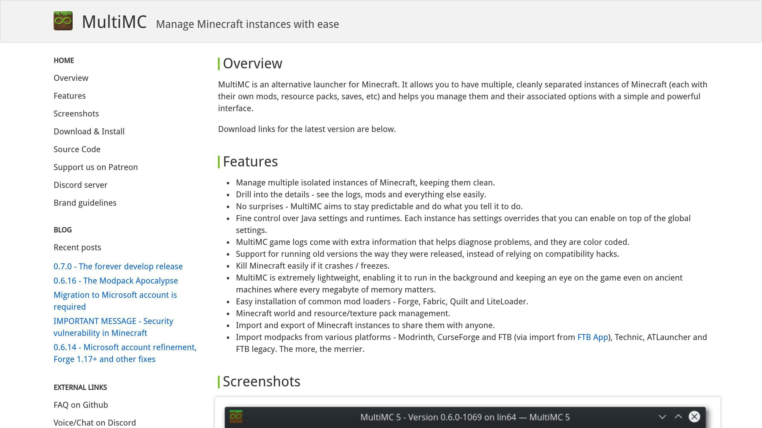Click the MultiMC 5 Version 0.6.0-1069 screenshot title
The height and width of the screenshot is (428, 762).
(465, 417)
